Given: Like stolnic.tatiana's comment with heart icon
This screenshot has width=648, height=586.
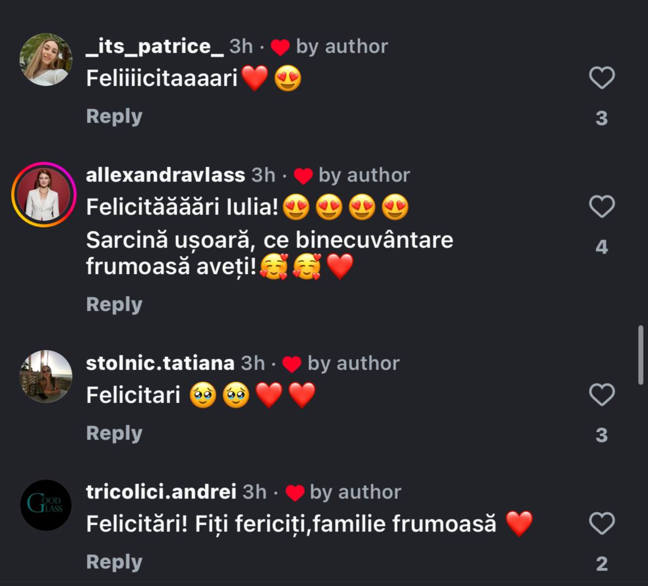Looking at the screenshot, I should [x=602, y=395].
